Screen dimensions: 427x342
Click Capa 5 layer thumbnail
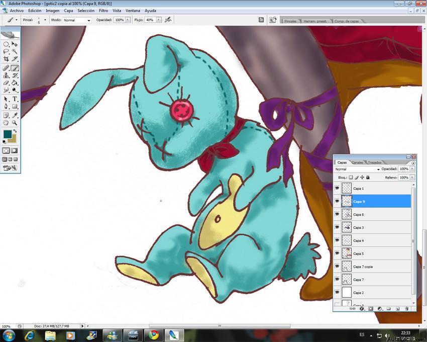347,253
